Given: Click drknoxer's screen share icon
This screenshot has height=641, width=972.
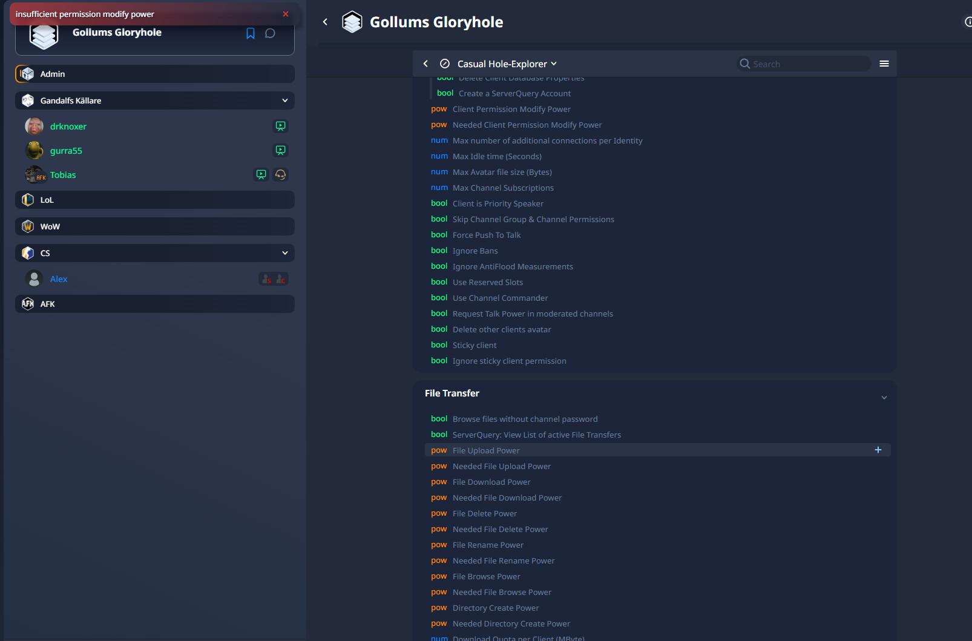Looking at the screenshot, I should [280, 126].
